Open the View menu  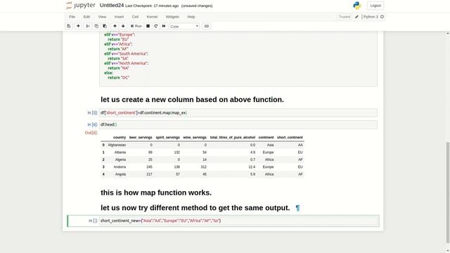102,17
